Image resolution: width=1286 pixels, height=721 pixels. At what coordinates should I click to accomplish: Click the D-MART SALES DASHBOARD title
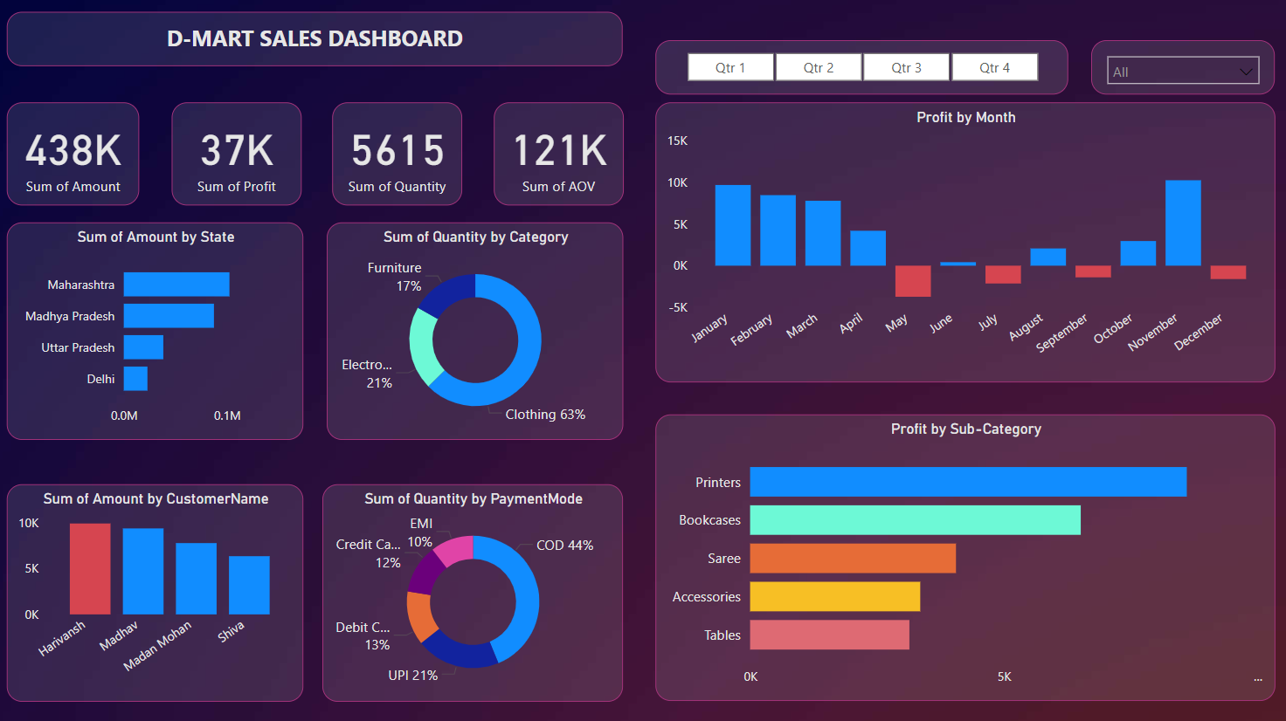(315, 38)
